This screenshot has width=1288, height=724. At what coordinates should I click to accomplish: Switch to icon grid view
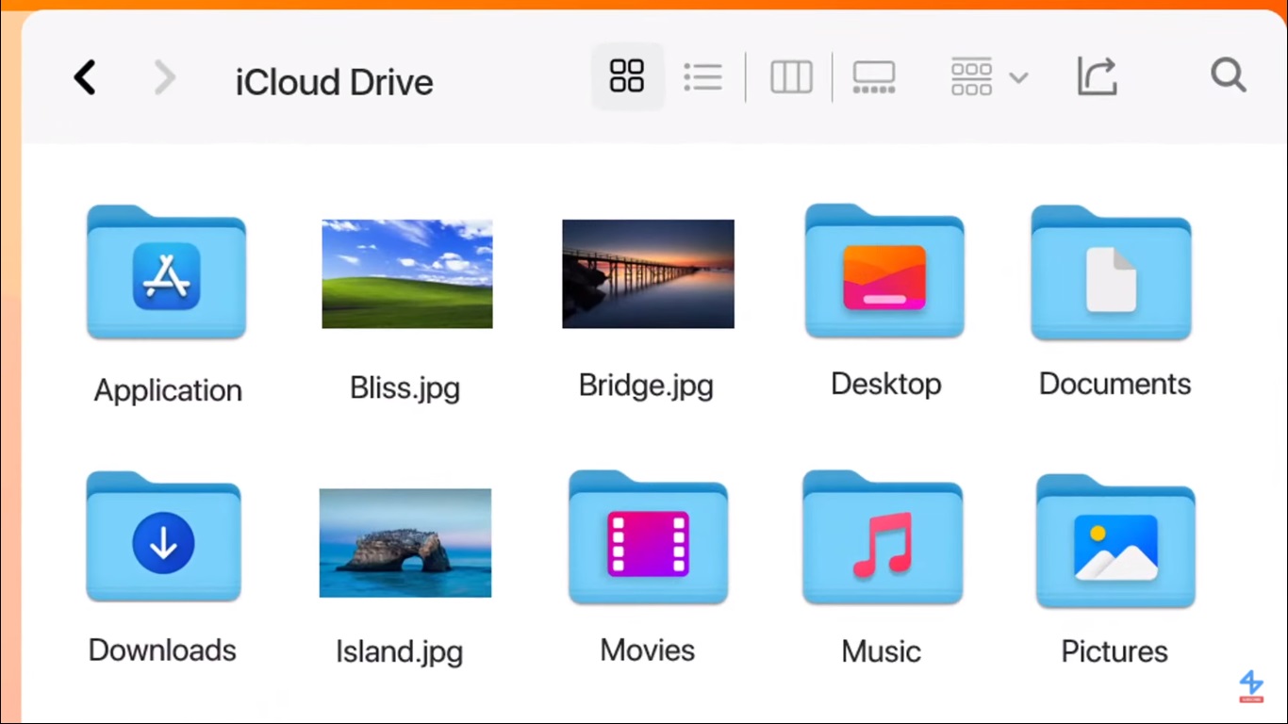[627, 76]
